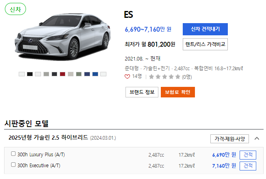This screenshot has height=179, width=266.
Task: Click the 300h Luxury Plus (A/T) model name
Action: pyautogui.click(x=41, y=155)
